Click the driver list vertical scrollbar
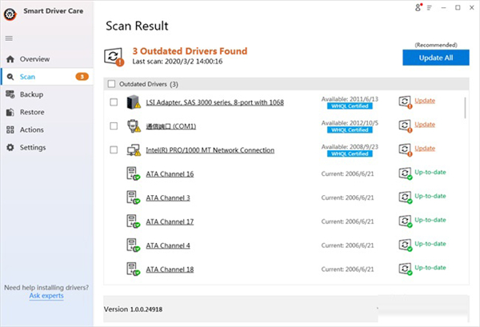This screenshot has height=327, width=480. click(465, 108)
